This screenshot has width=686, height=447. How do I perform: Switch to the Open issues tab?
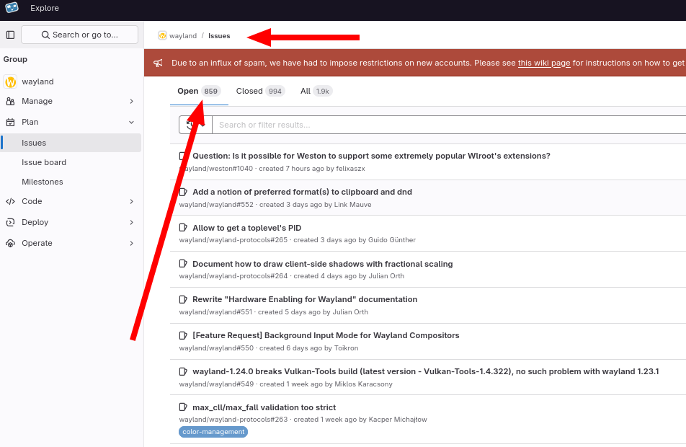199,91
